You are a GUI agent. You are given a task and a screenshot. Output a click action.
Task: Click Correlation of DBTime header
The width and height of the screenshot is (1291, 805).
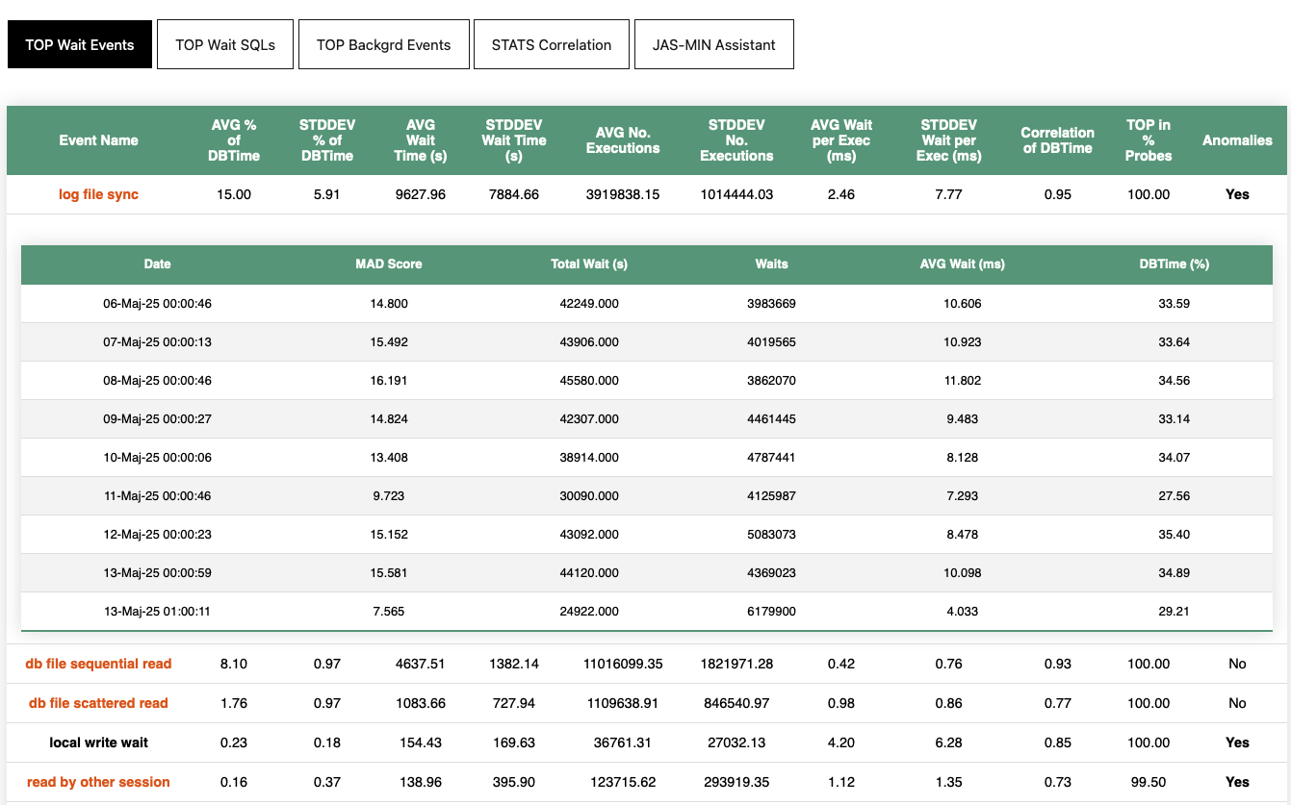point(1057,140)
